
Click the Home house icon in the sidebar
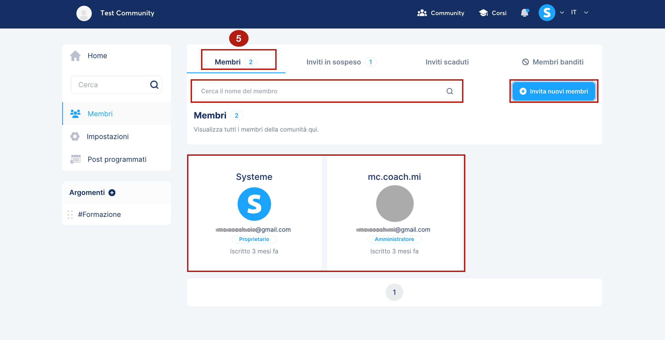point(75,56)
